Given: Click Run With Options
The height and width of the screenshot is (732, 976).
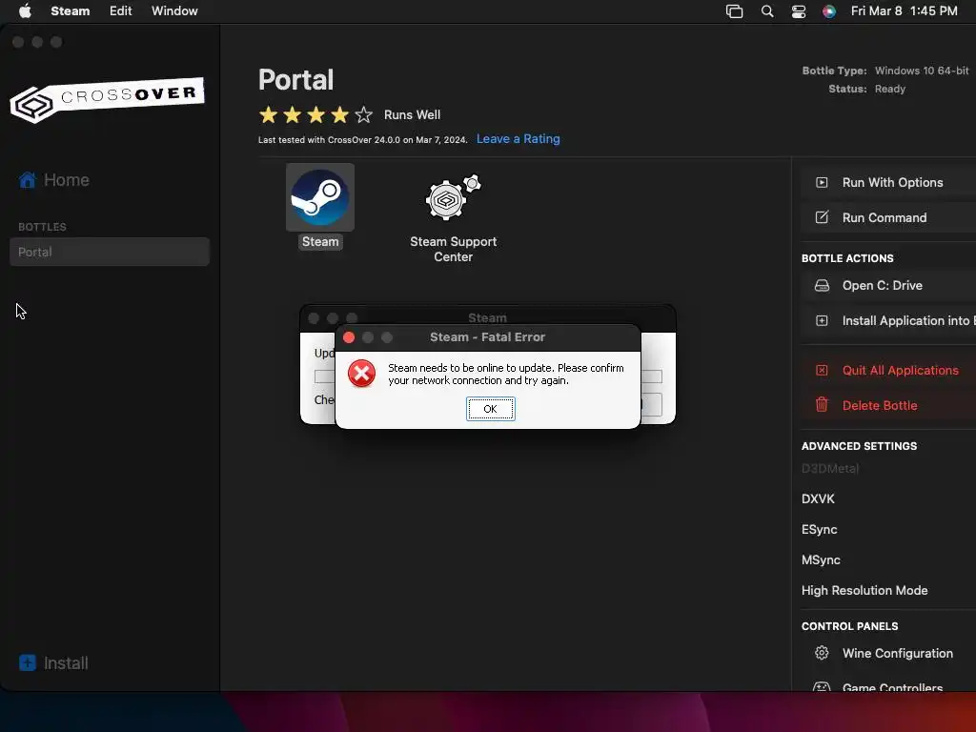Looking at the screenshot, I should [892, 182].
